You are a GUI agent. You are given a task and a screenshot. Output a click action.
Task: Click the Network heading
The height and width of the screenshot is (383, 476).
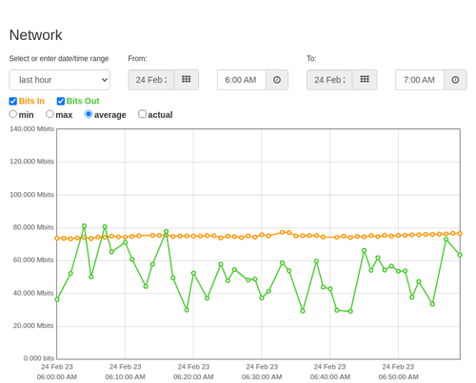pyautogui.click(x=35, y=35)
